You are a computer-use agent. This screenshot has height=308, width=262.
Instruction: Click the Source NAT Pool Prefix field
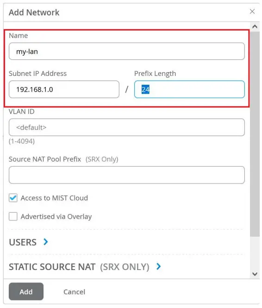click(126, 175)
